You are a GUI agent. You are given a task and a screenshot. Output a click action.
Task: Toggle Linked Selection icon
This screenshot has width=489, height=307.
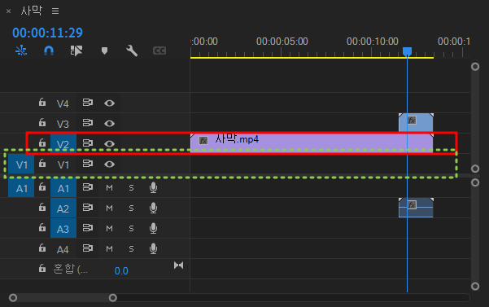pyautogui.click(x=76, y=50)
